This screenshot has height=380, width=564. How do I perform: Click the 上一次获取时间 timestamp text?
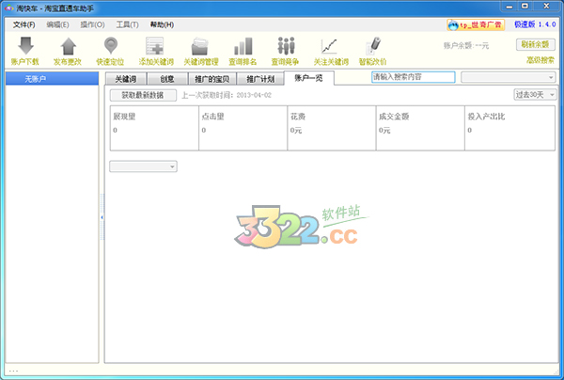click(227, 95)
